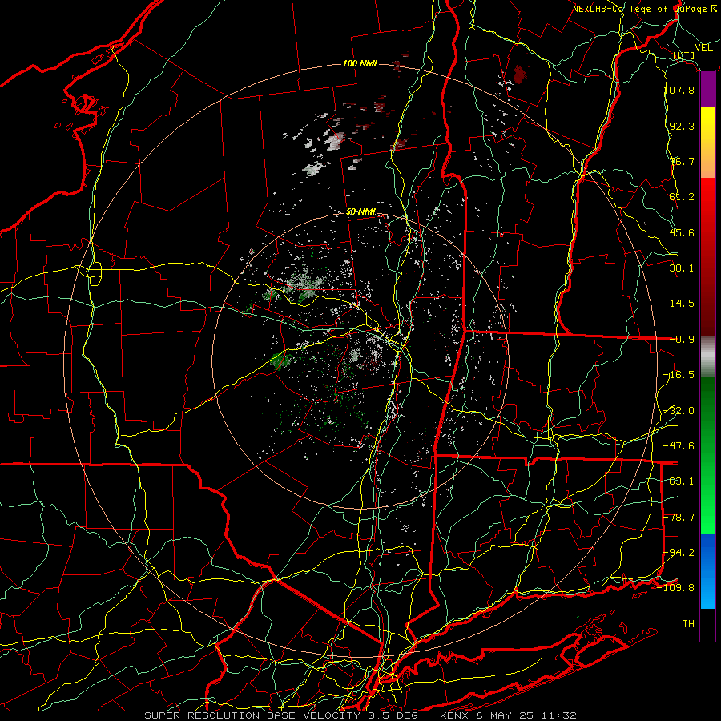This screenshot has width=721, height=721.
Task: Click the 61.2 velocity scale value
Action: (x=682, y=197)
